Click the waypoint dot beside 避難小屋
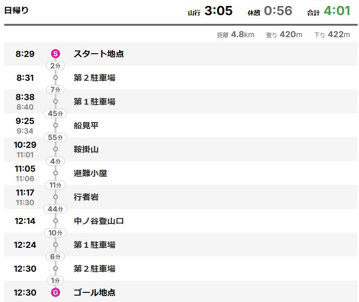 56,173
